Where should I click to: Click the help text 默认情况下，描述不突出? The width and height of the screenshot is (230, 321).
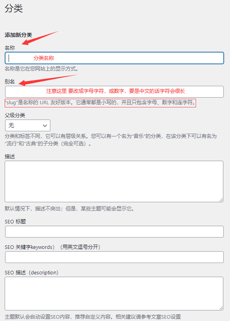click(70, 209)
